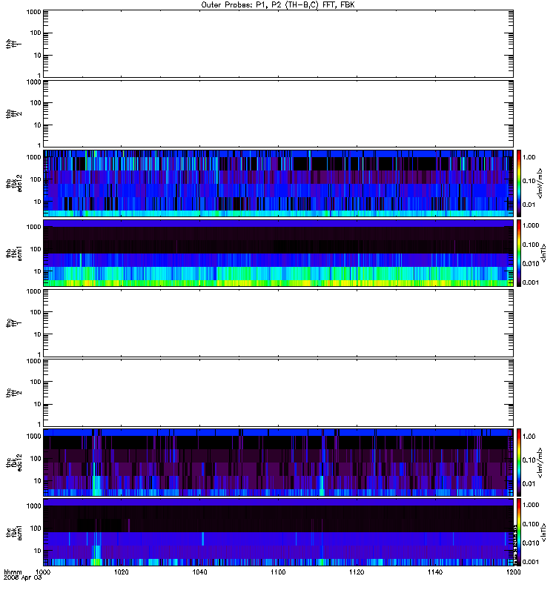Click the '<|mV/m|>' units label of thc edc12 color bar
This screenshot has width=556, height=593.
tap(540, 463)
